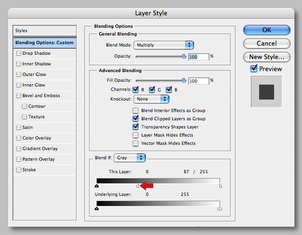Select Styles in the left list
Image resolution: width=302 pixels, height=235 pixels.
tap(44, 31)
